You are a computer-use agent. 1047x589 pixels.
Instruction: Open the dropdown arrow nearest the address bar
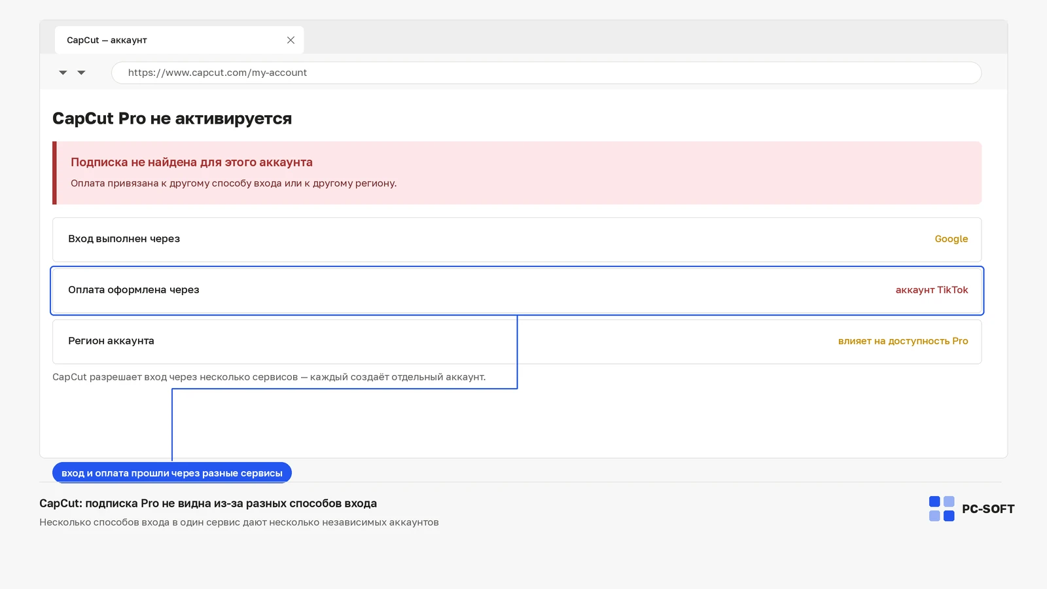81,73
